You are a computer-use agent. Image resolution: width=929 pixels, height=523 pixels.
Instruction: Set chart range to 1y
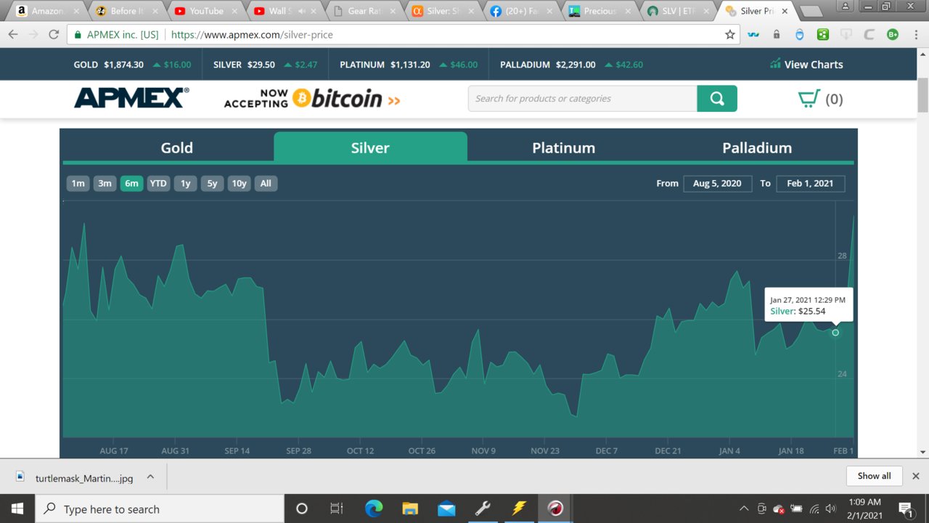[185, 183]
